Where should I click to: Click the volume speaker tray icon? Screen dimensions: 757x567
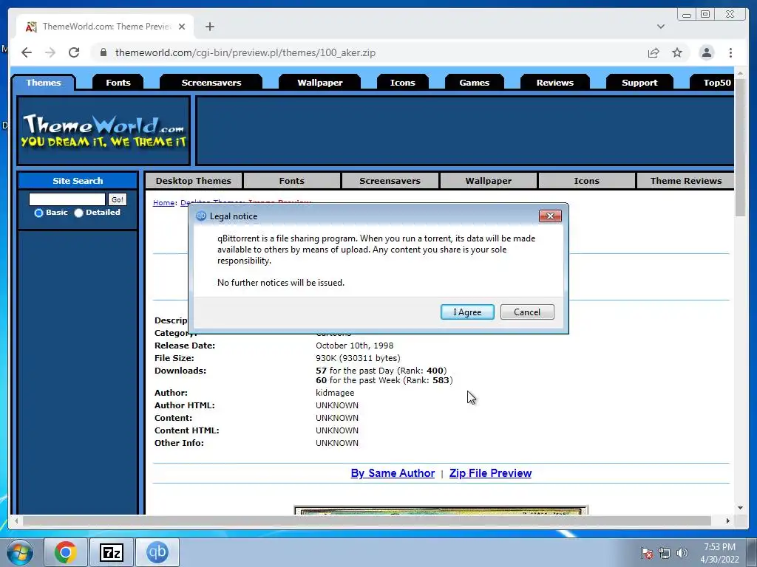click(682, 553)
